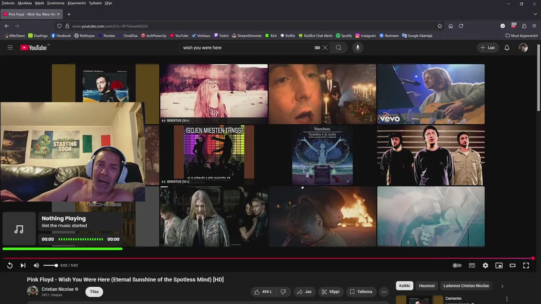Open options for the Cemento suggestion
The height and width of the screenshot is (304, 541).
(x=507, y=299)
